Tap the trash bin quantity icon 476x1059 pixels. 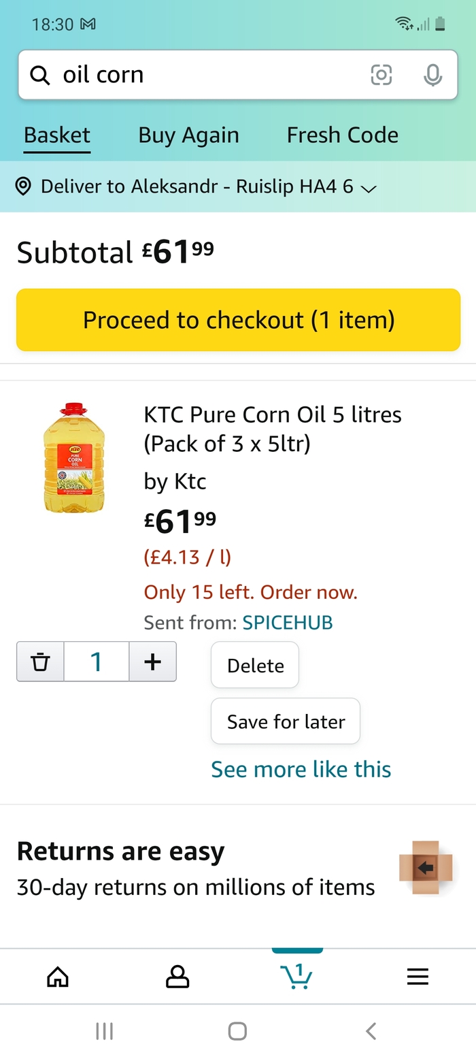point(41,662)
